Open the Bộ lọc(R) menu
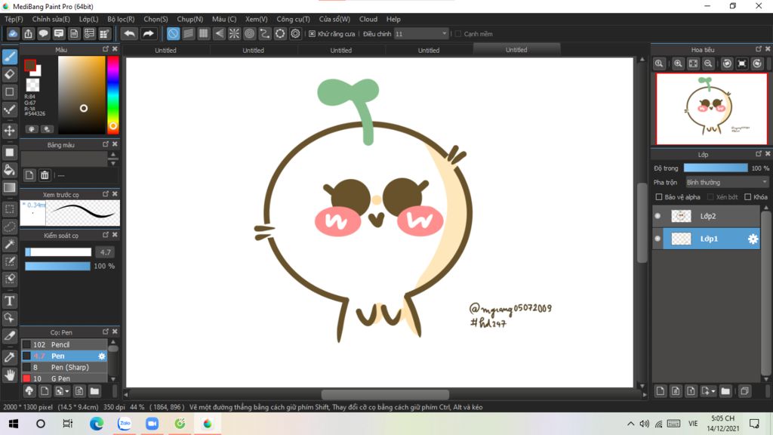Image resolution: width=773 pixels, height=435 pixels. tap(121, 19)
